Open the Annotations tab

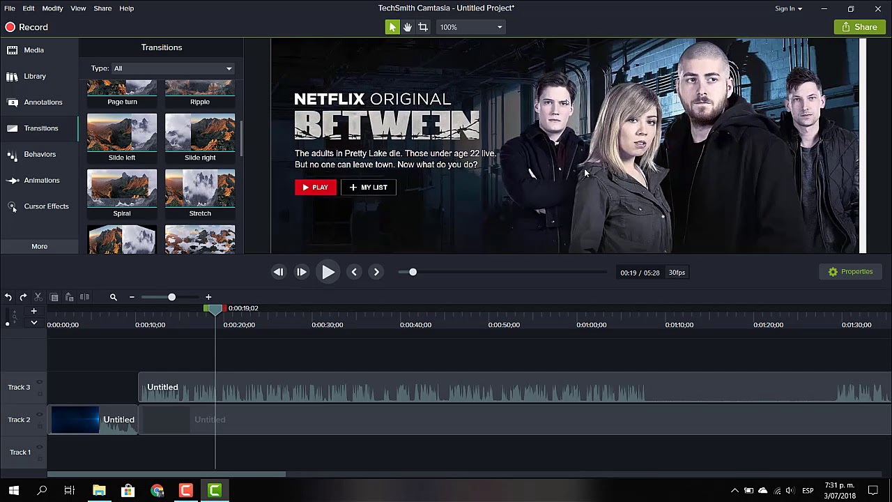pos(39,102)
